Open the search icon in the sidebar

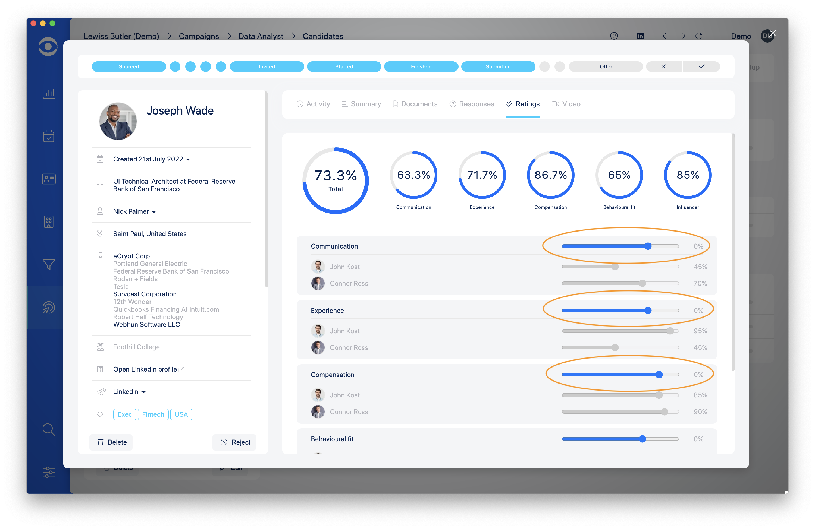coord(48,429)
